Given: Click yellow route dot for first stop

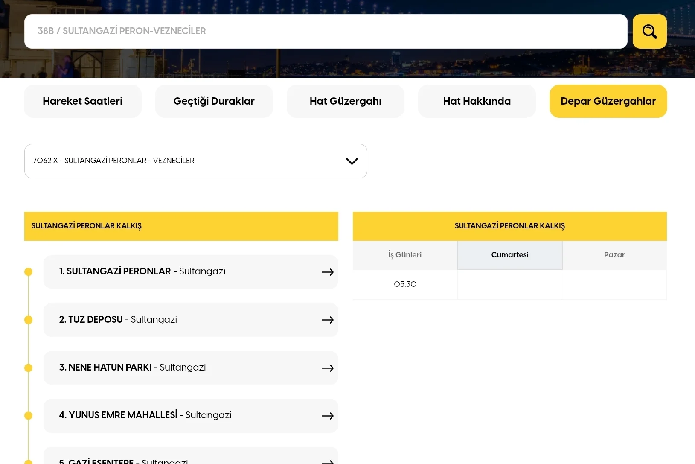Looking at the screenshot, I should coord(29,272).
